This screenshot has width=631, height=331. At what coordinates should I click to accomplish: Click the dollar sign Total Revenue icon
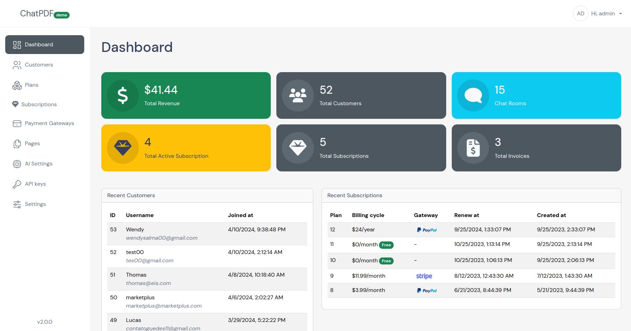click(123, 95)
